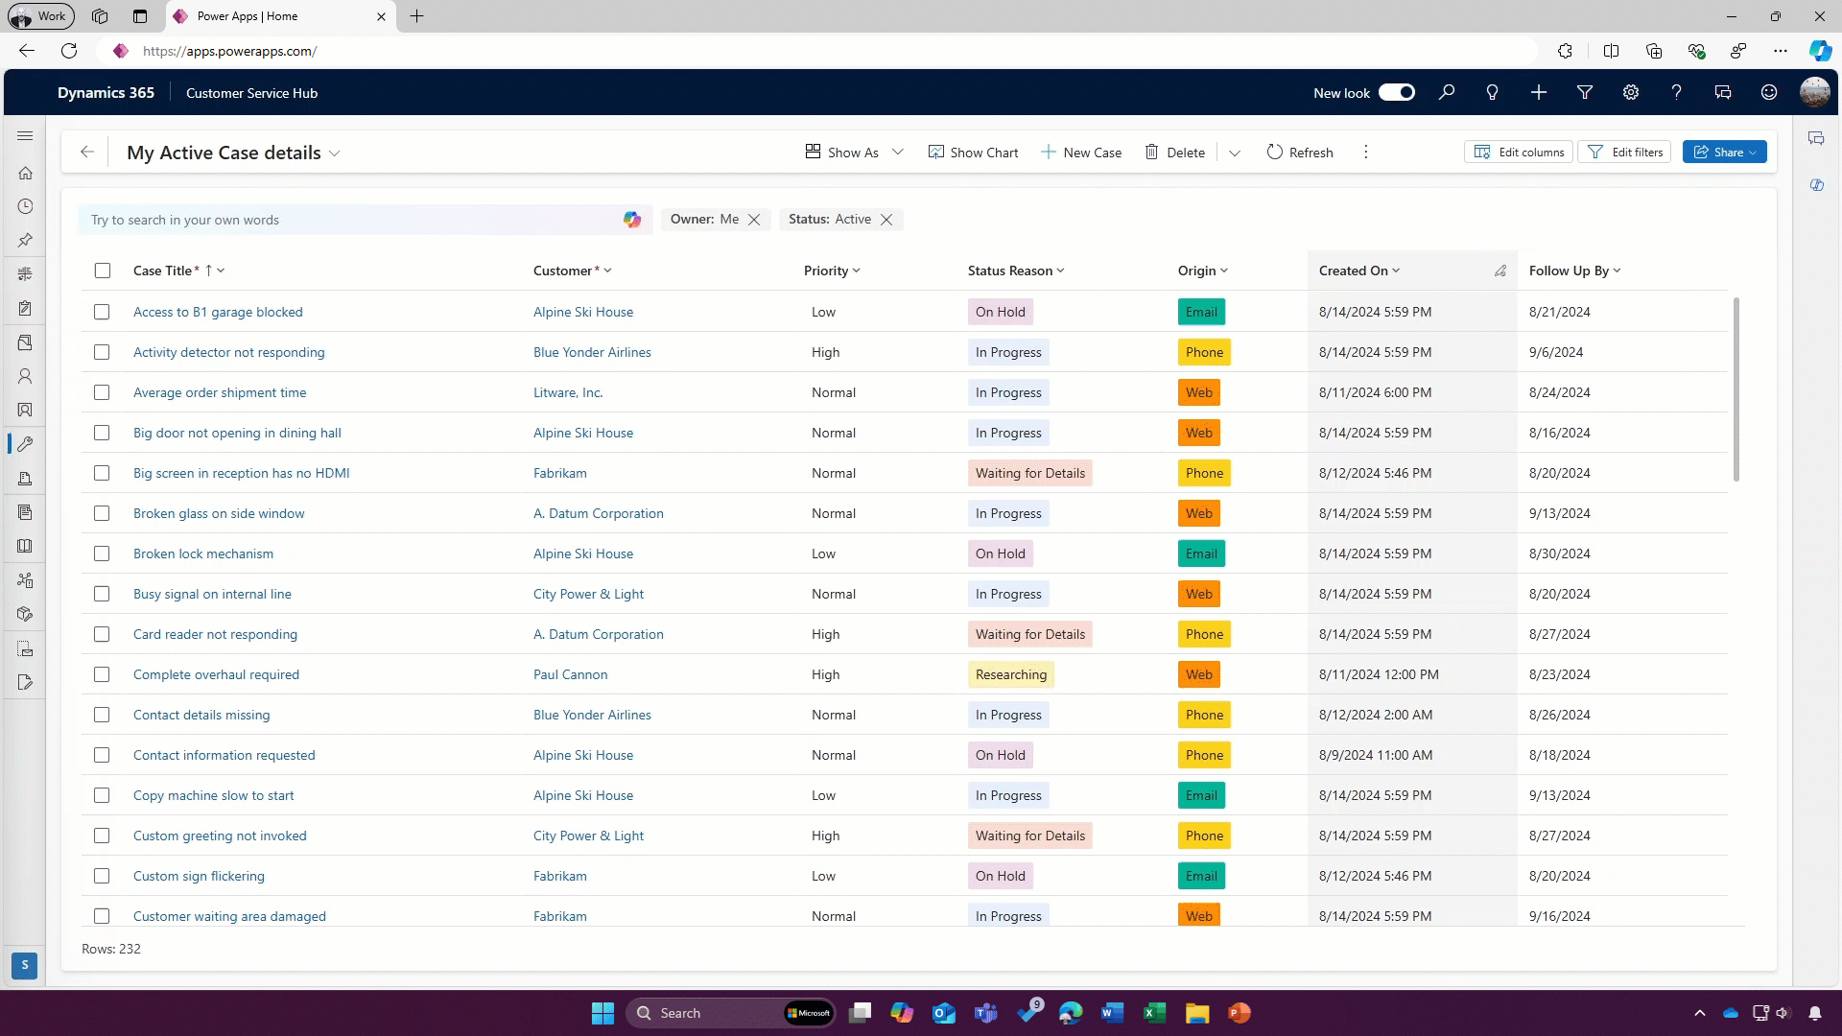Open the chat panel icon in header
Viewport: 1842px width, 1036px height.
[x=1723, y=92]
